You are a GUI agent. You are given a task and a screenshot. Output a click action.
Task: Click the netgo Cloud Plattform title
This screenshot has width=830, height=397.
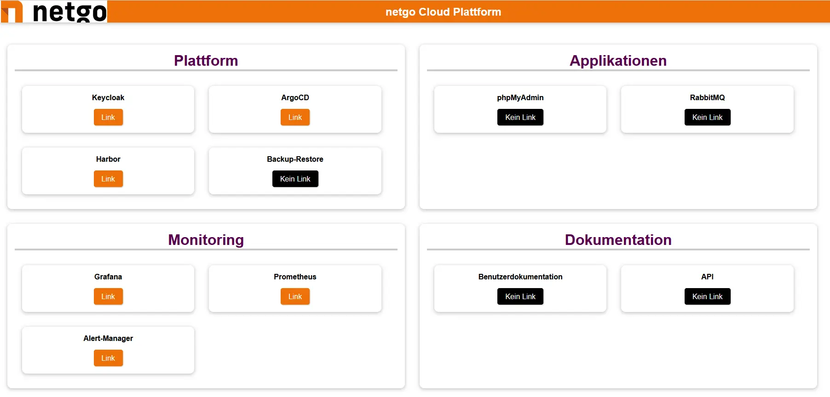click(443, 12)
